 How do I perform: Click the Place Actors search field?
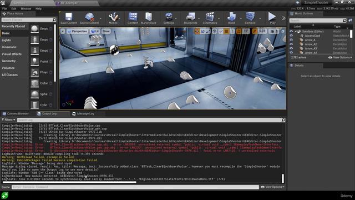29,20
